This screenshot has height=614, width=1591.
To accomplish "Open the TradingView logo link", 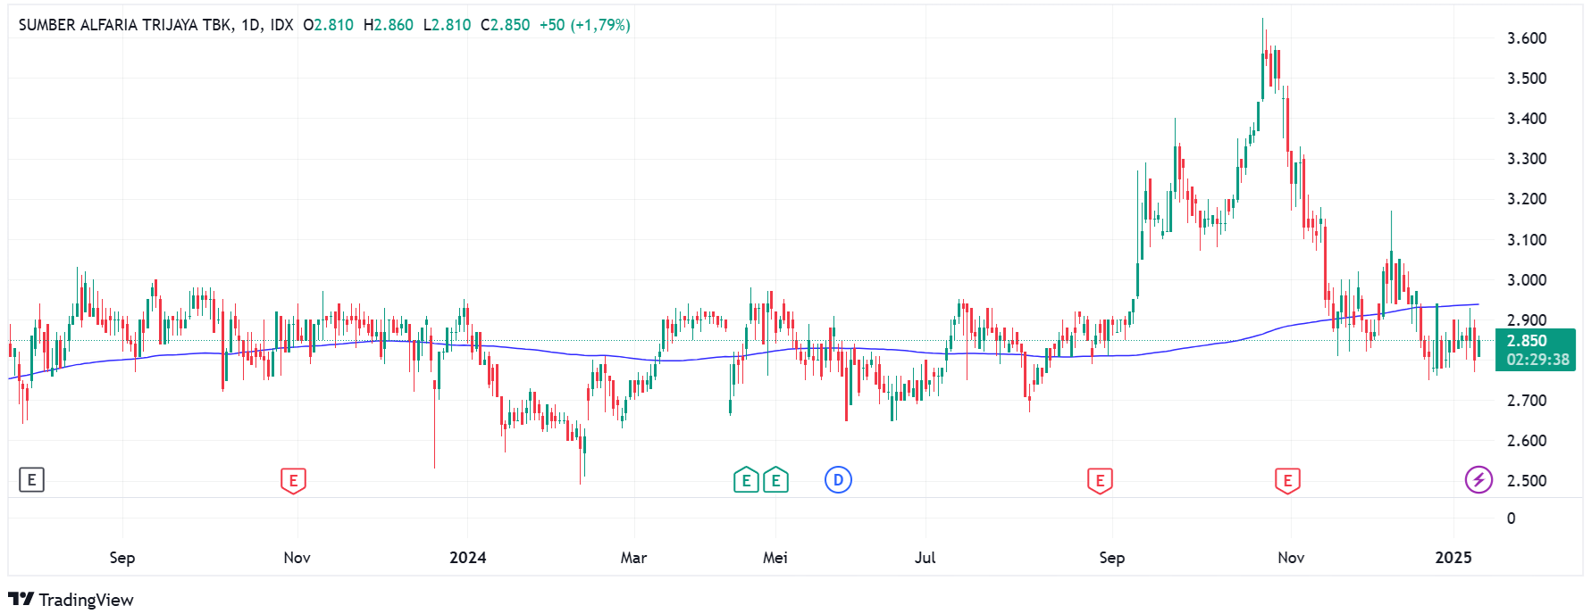I will [71, 600].
